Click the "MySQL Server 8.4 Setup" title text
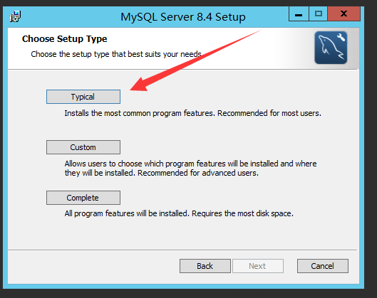 click(x=183, y=17)
